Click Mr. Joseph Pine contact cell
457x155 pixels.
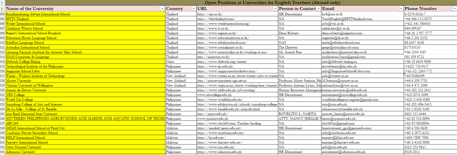299,52
